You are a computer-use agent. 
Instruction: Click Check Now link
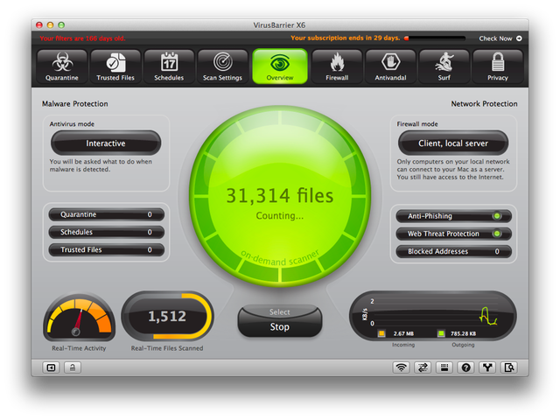(495, 38)
